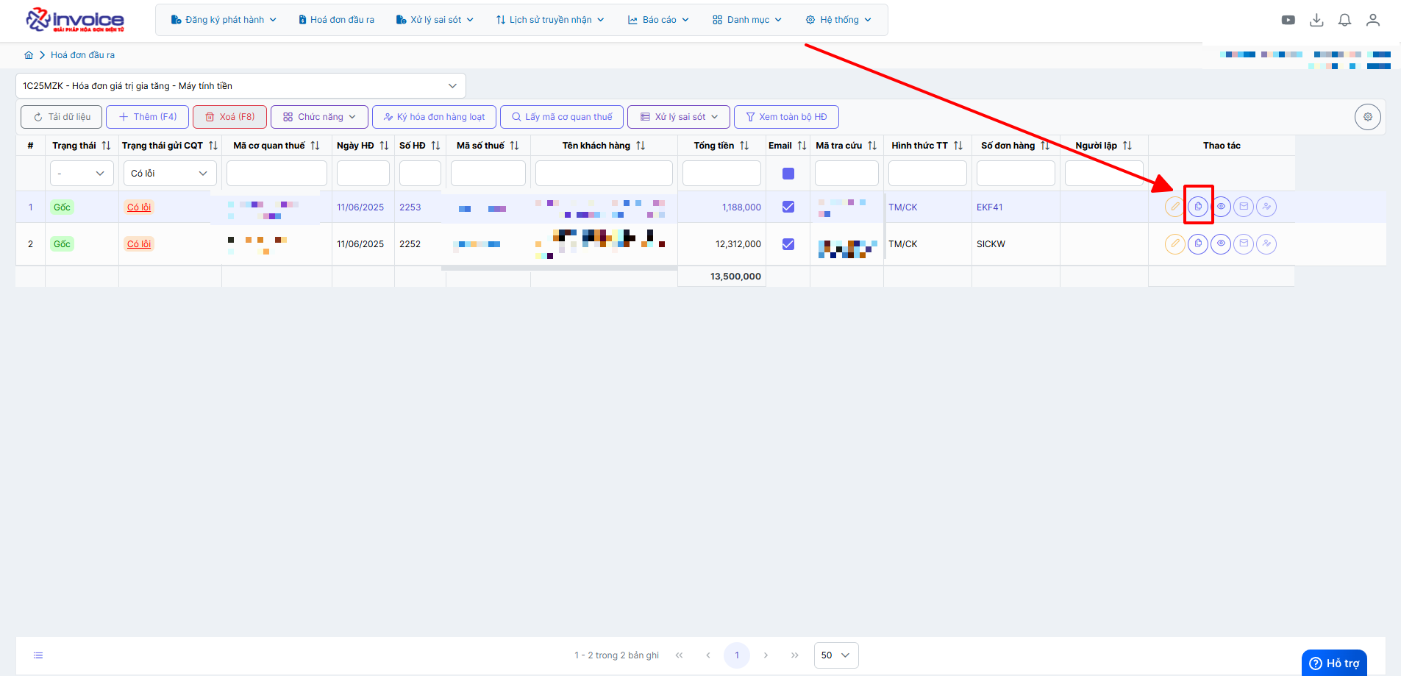Copy invoice 2252 with the duplicate icon
1401x676 pixels.
point(1198,243)
